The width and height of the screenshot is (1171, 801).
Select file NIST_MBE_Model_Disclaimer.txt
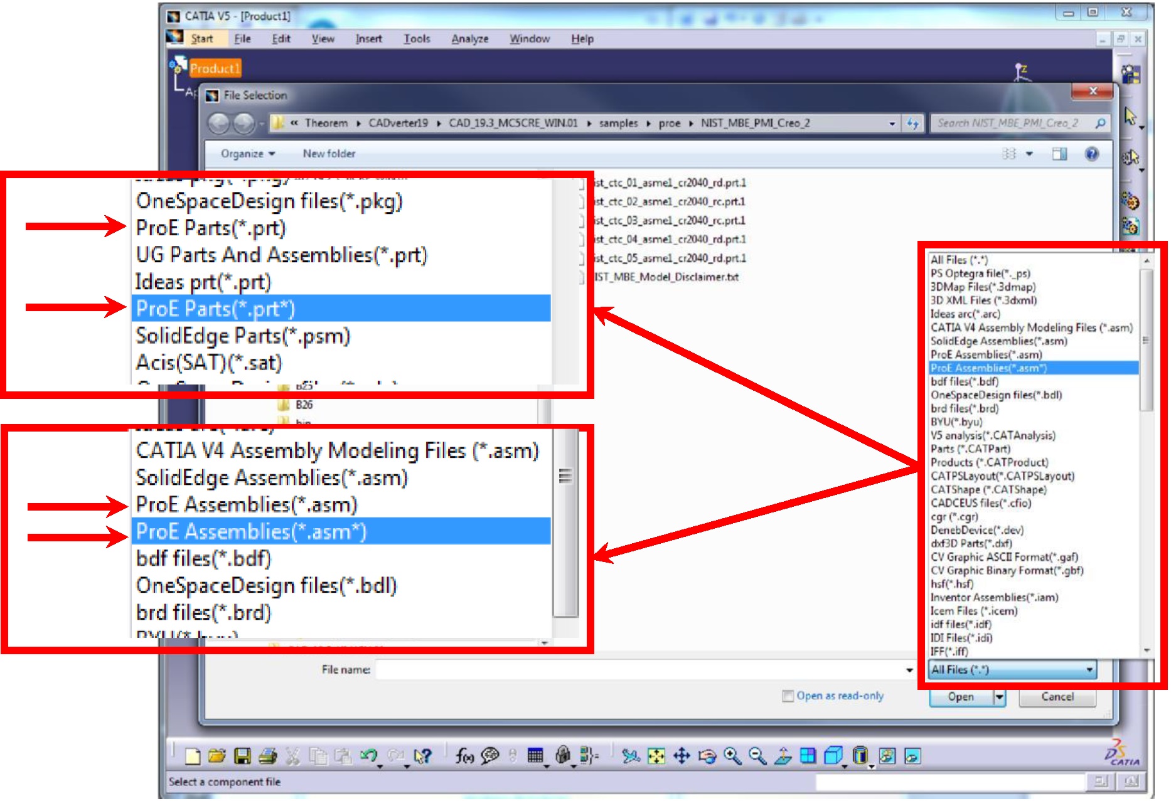(665, 277)
